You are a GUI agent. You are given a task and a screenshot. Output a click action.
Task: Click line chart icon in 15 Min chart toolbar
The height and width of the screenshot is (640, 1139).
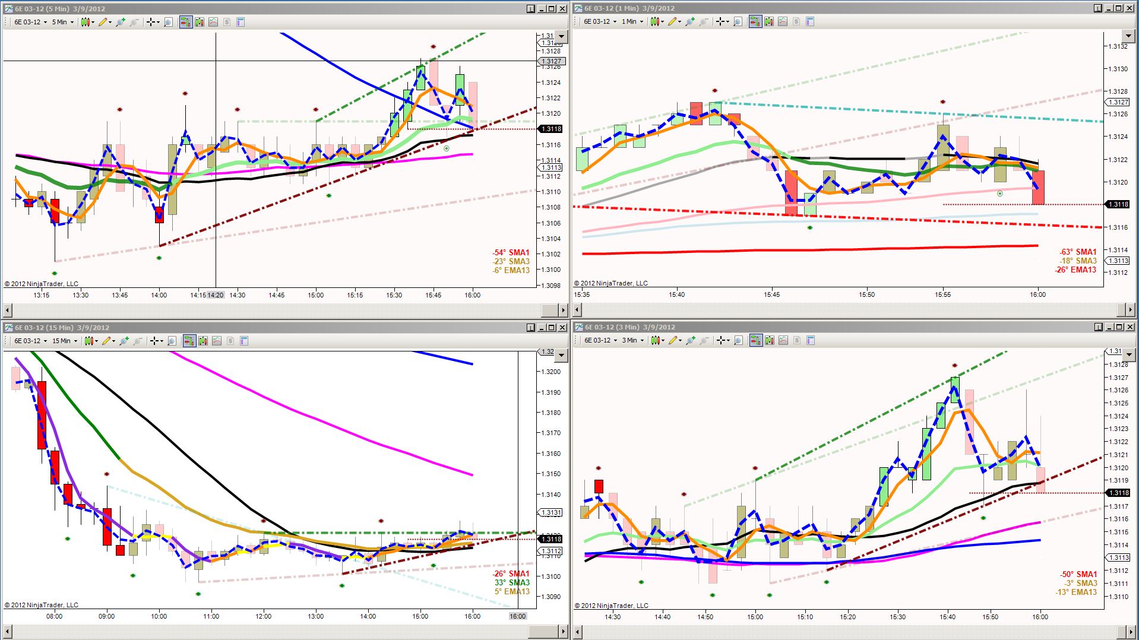pyautogui.click(x=216, y=341)
